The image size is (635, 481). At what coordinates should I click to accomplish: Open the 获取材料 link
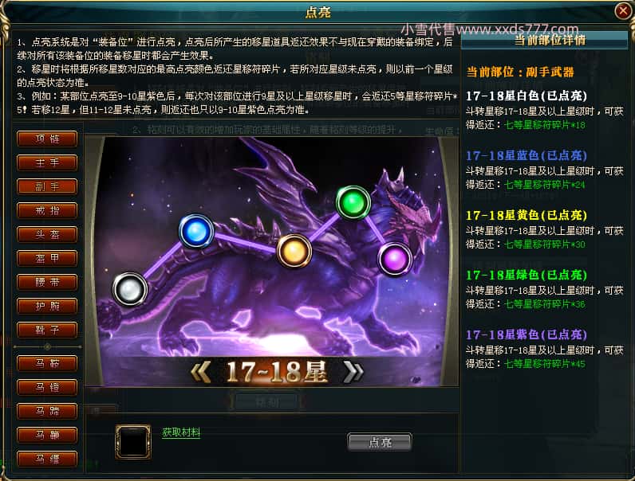(181, 432)
